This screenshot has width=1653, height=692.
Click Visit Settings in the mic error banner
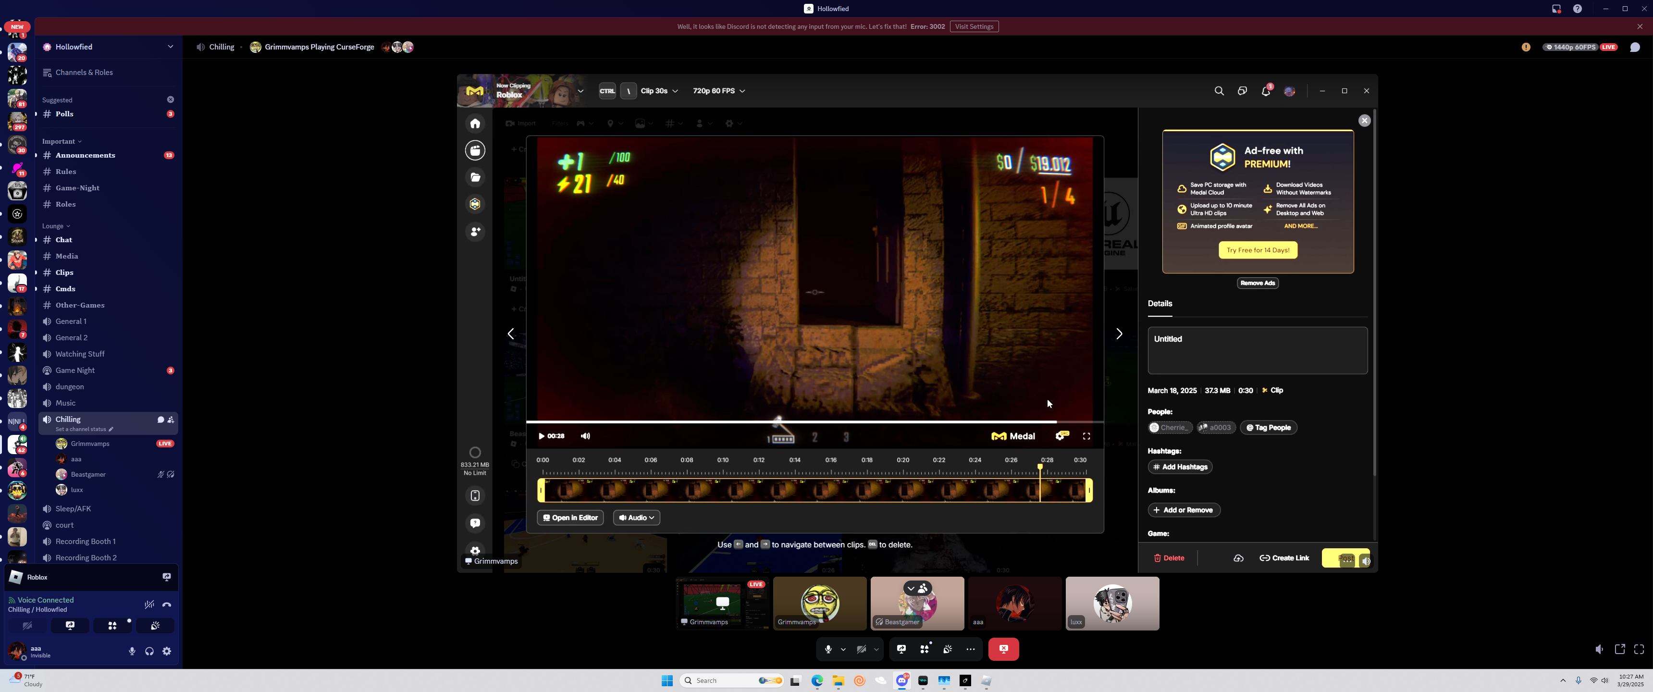tap(974, 26)
